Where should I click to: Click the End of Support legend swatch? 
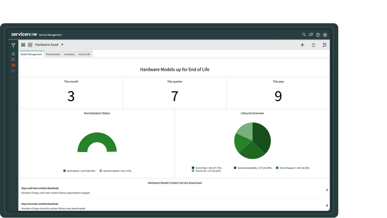(277, 168)
